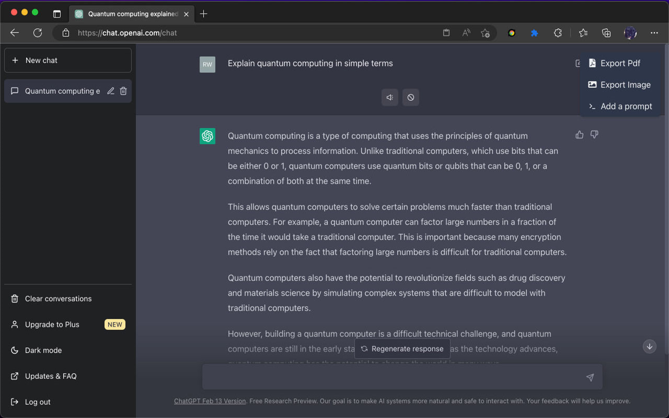Open the browser Settings and more menu
The height and width of the screenshot is (418, 669).
654,33
